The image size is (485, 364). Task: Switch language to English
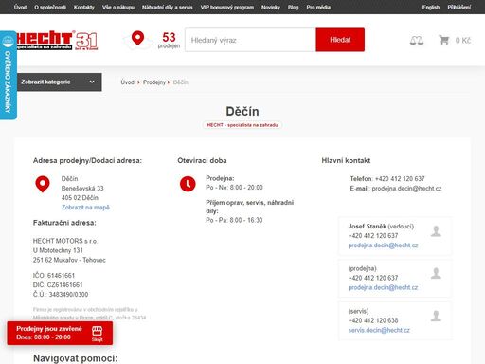431,7
